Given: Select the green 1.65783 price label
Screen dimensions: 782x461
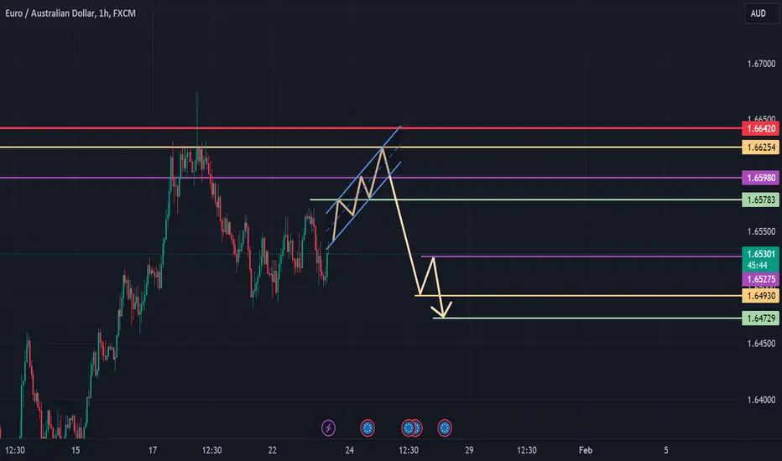Looking at the screenshot, I should click(x=760, y=199).
